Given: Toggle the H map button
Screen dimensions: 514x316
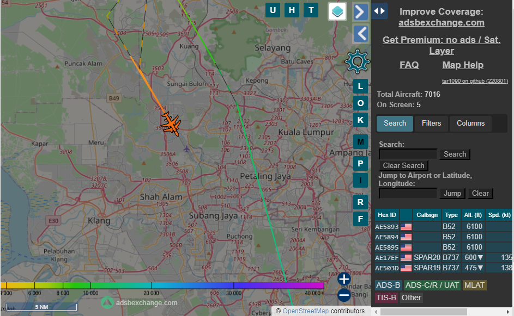Looking at the screenshot, I should pos(292,10).
